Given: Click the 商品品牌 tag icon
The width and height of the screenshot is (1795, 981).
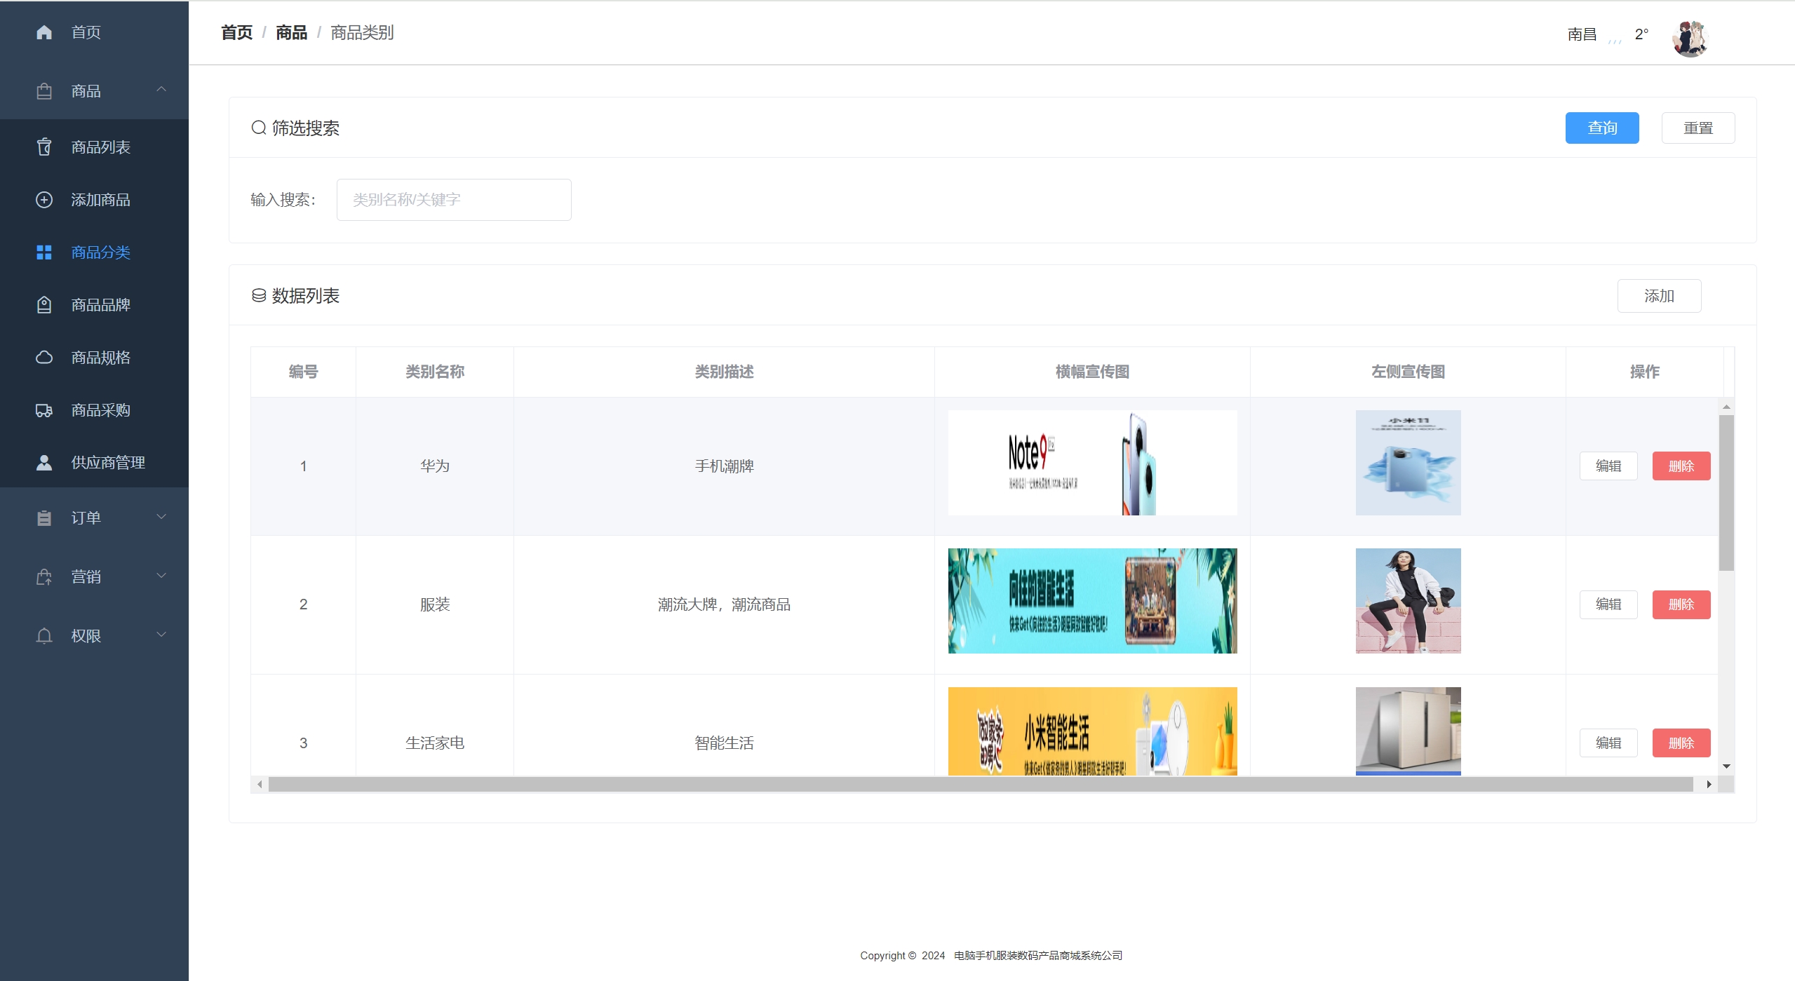Looking at the screenshot, I should (x=44, y=305).
